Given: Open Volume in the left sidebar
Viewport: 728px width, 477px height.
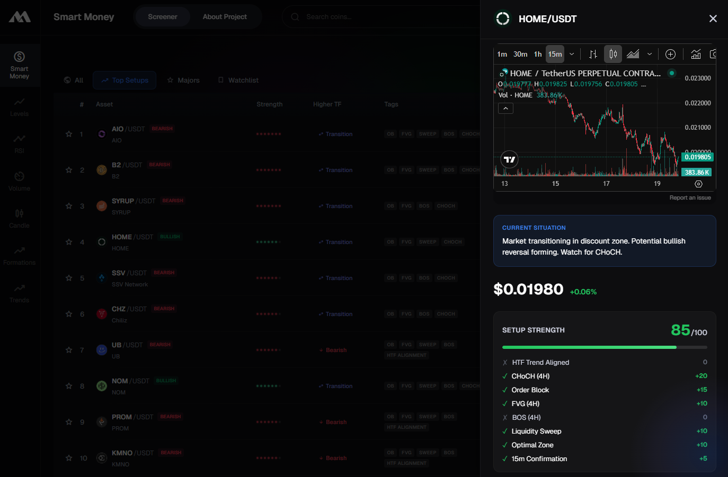Looking at the screenshot, I should (19, 181).
